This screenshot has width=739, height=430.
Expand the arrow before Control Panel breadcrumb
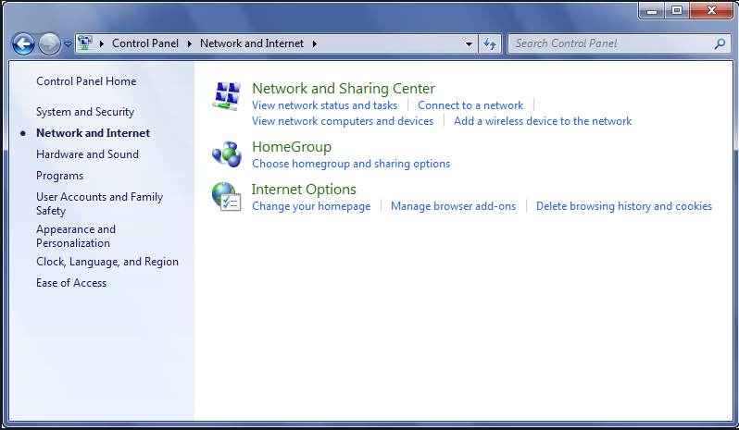[x=101, y=43]
